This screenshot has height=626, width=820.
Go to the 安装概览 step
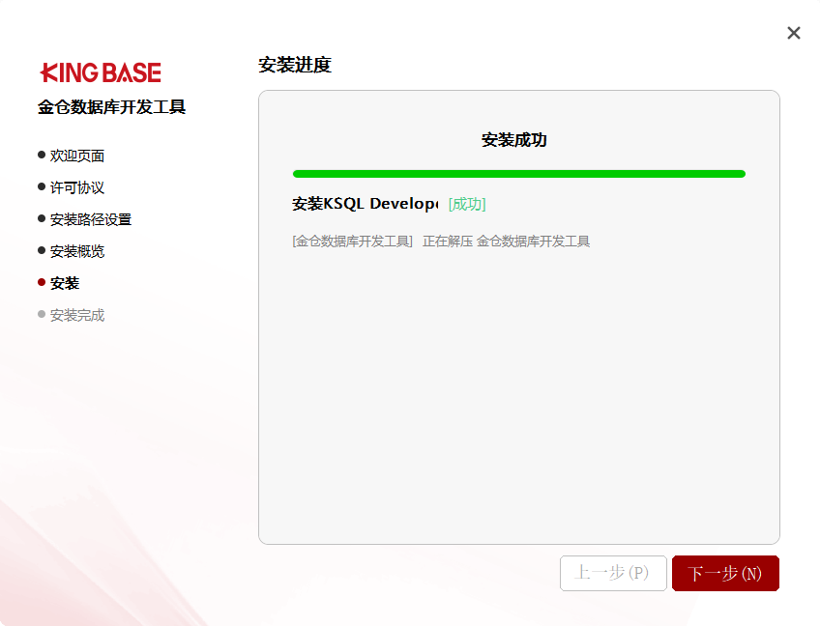pos(77,251)
